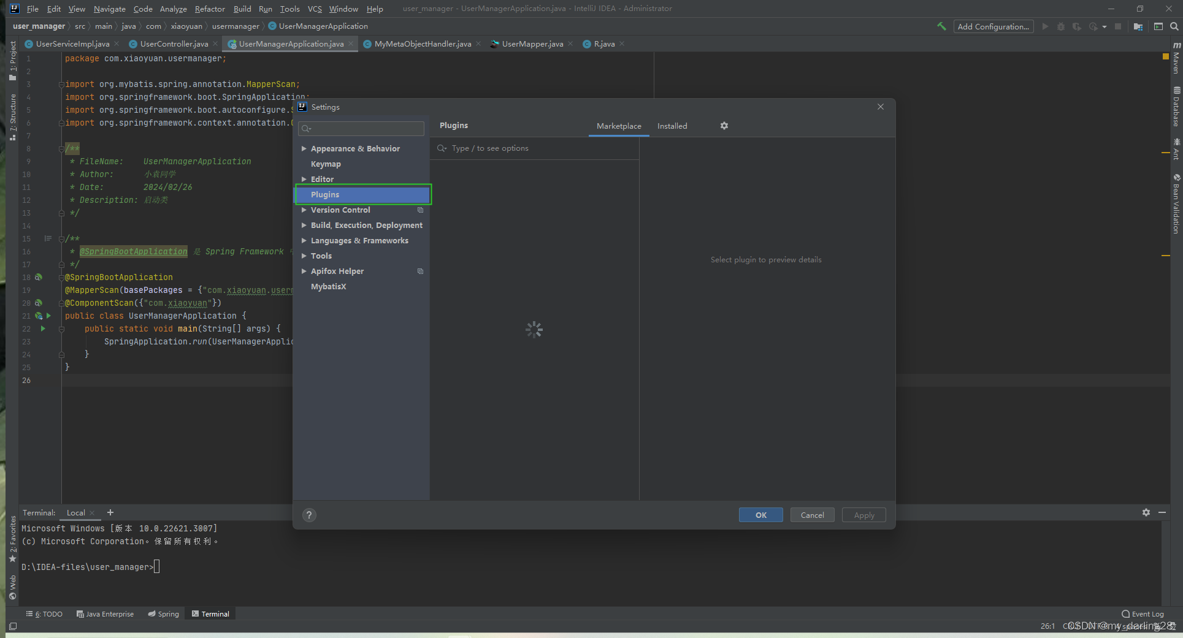Click the plugin loading spinner

[534, 329]
